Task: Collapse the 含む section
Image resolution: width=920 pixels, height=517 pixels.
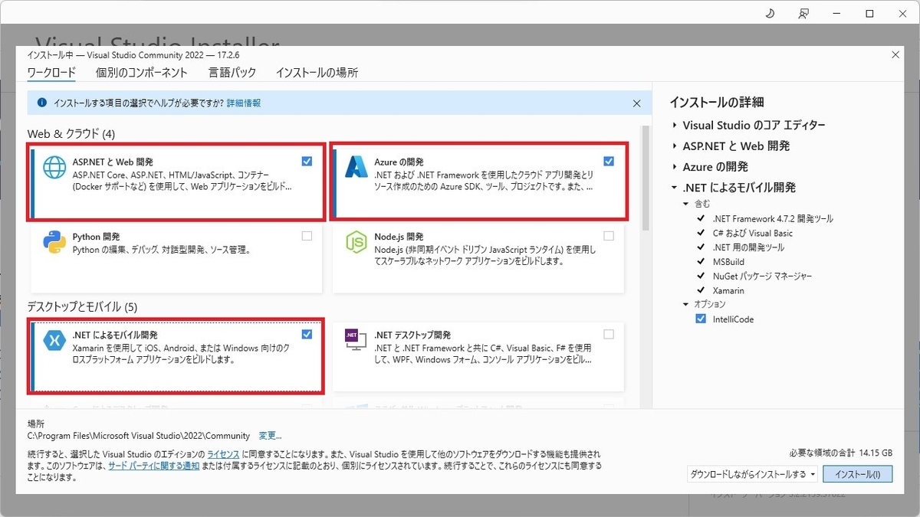Action: point(686,204)
